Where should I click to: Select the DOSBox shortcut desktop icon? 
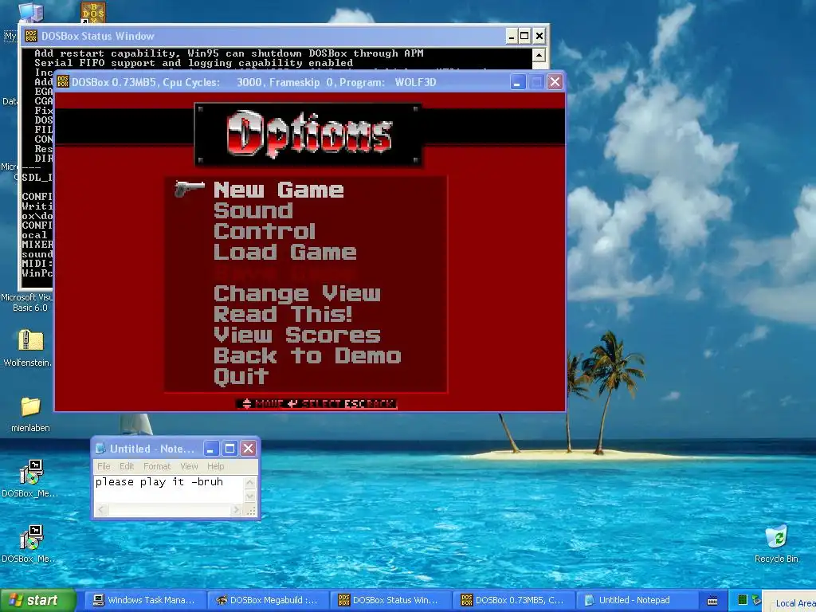coord(93,12)
